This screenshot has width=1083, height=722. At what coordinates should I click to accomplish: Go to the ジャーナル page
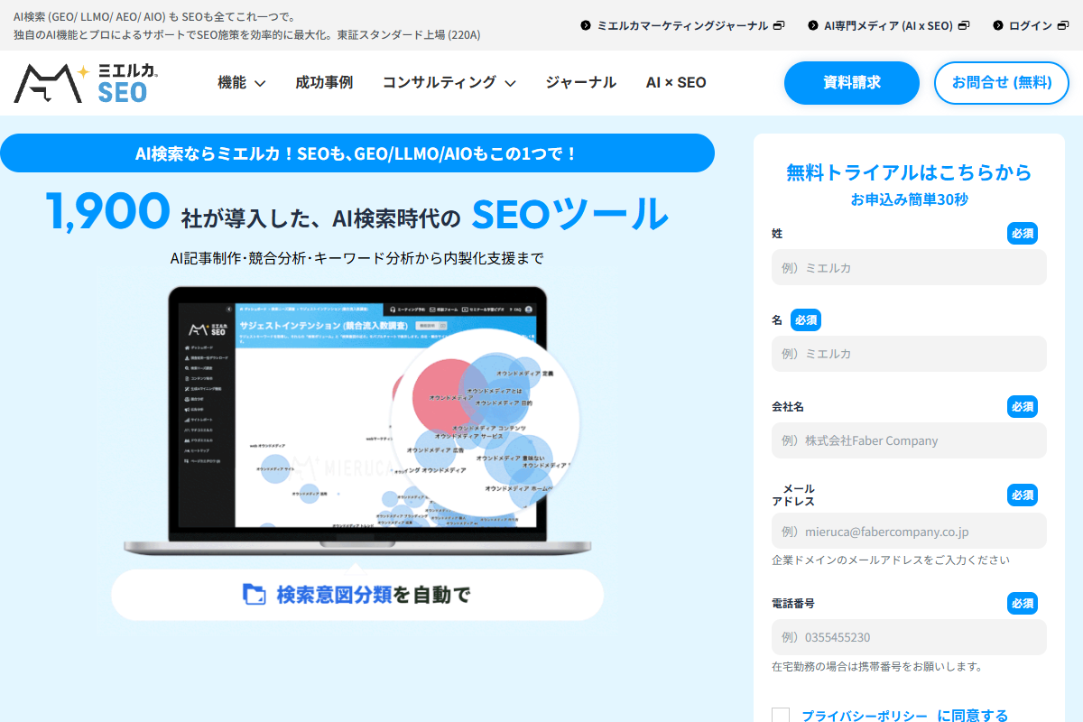pyautogui.click(x=581, y=82)
